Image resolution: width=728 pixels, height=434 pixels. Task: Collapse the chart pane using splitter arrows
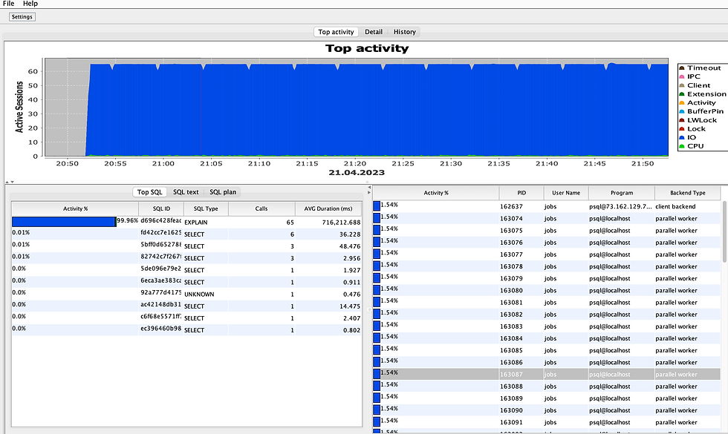pos(7,182)
